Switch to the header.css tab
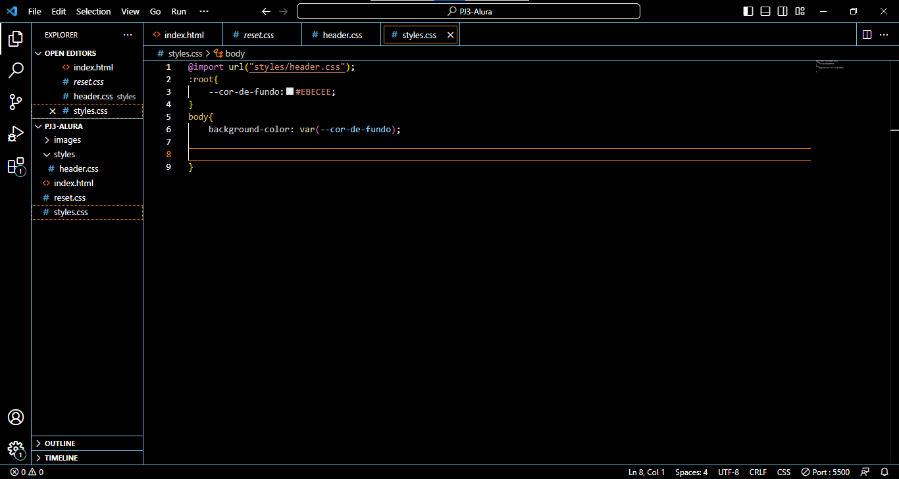Screen dimensions: 899x479 pyautogui.click(x=342, y=35)
